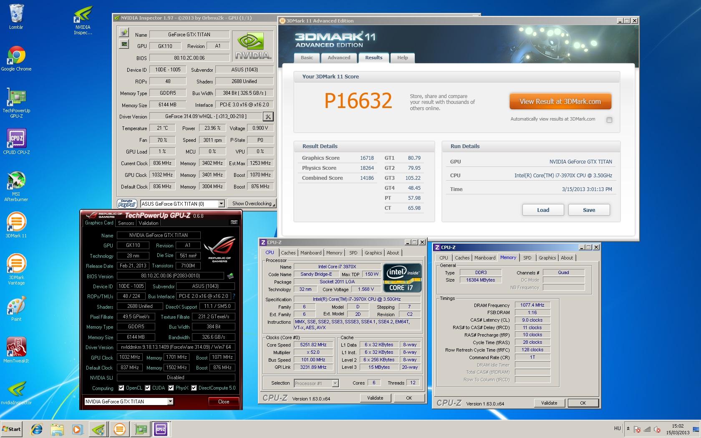Open the CPUID CPU-Z desktop shortcut
701x438 pixels.
click(x=16, y=142)
